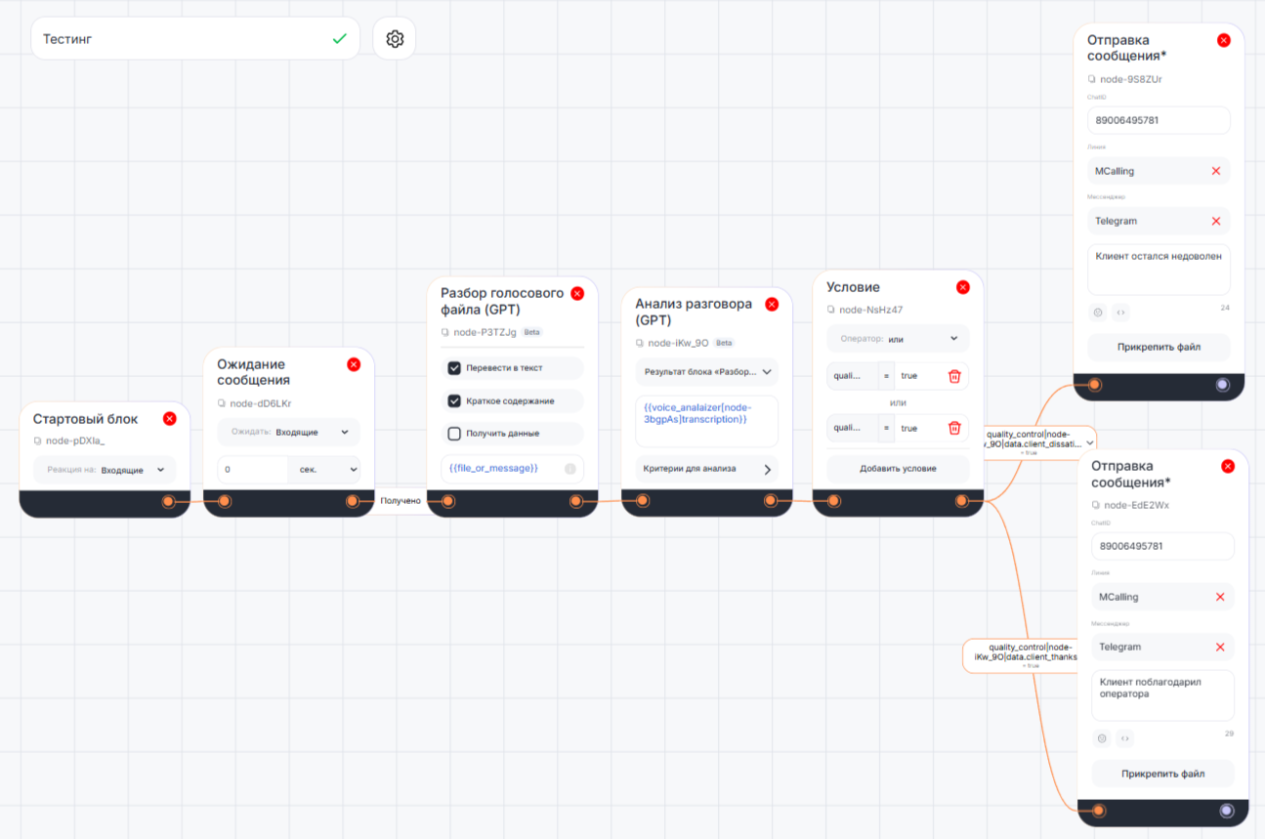The width and height of the screenshot is (1265, 839).
Task: Click output connector of Анализ разговора block
Action: click(771, 501)
